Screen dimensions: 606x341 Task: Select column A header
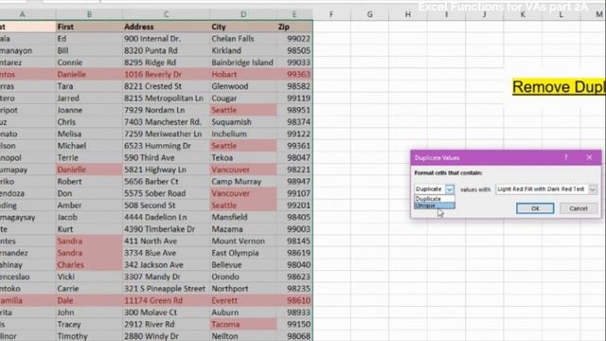23,14
